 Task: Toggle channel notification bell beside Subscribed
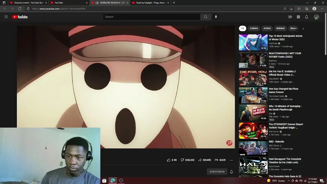[x=231, y=172]
